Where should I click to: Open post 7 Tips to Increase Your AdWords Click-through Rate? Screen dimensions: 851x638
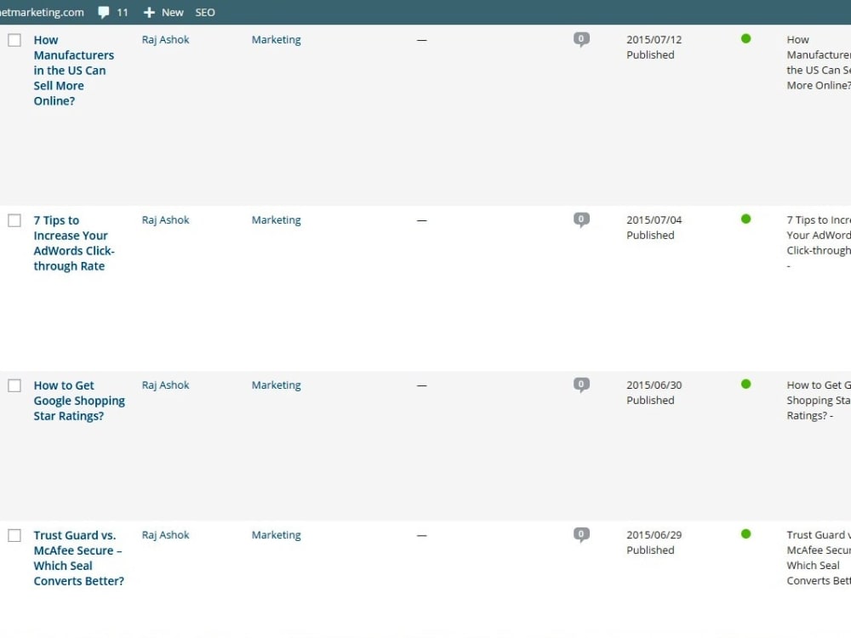[74, 243]
